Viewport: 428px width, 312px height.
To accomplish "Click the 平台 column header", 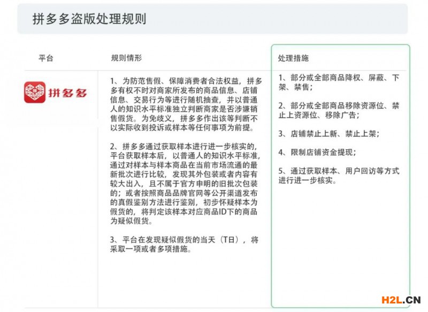I will click(x=46, y=58).
